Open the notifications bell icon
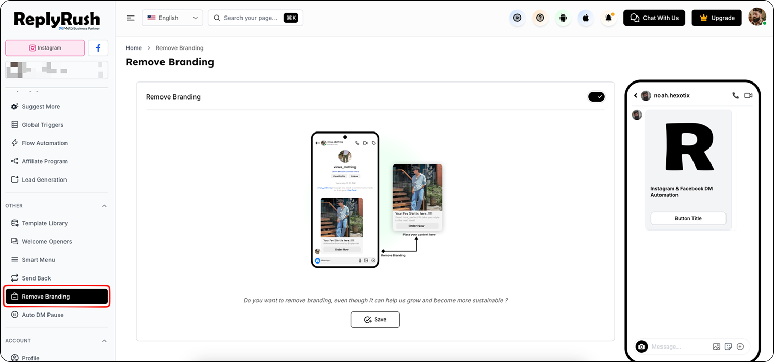This screenshot has height=362, width=774. [609, 18]
